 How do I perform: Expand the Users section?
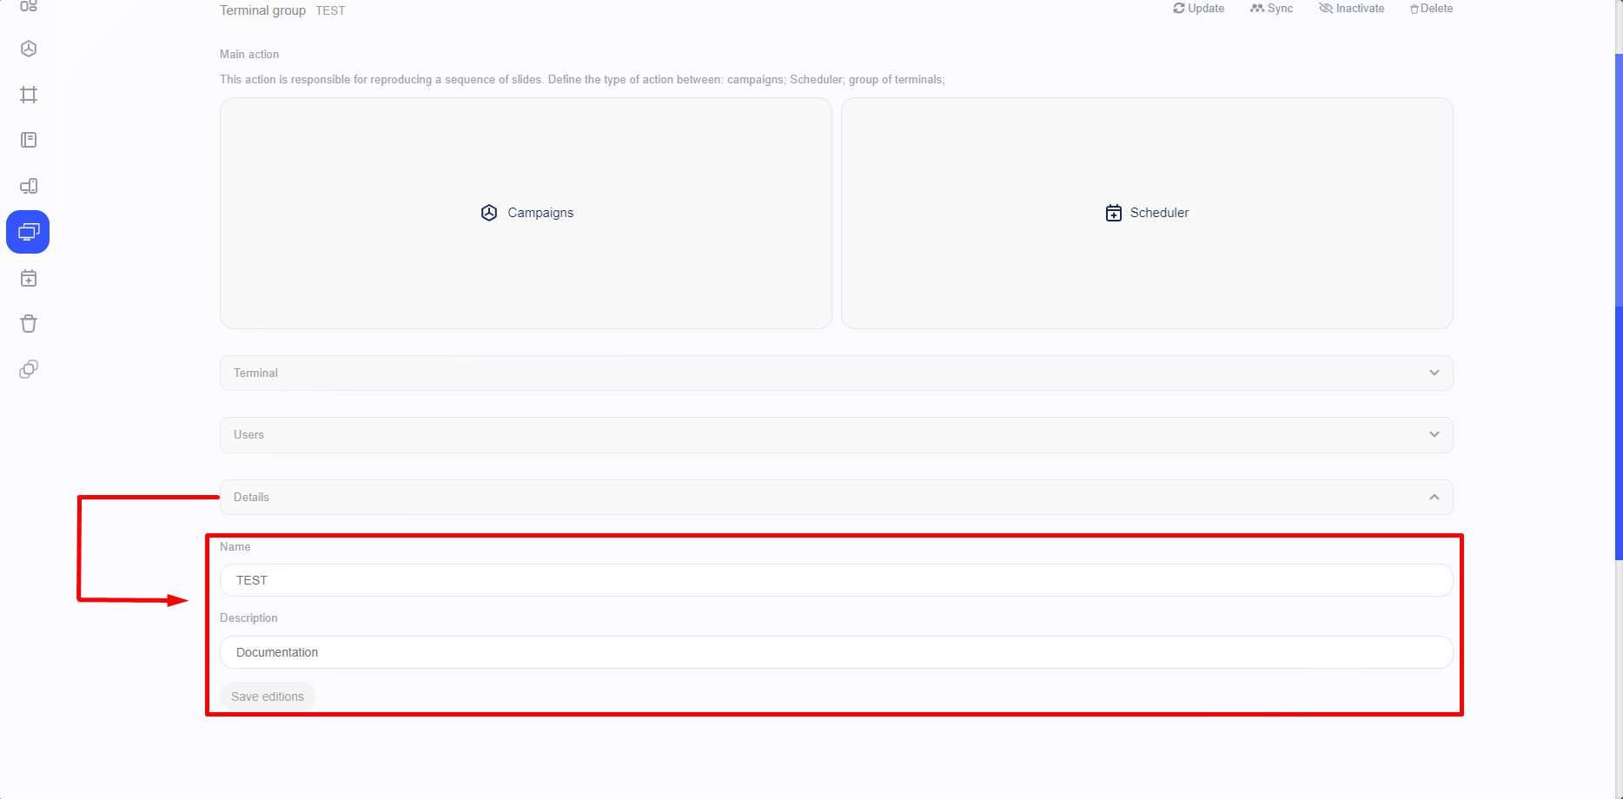click(x=836, y=434)
